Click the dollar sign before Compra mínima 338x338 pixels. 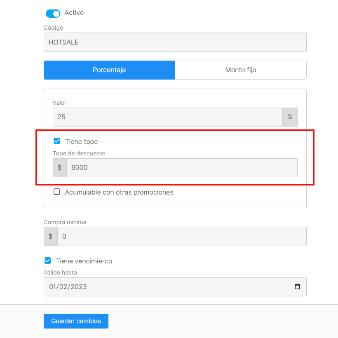[51, 236]
